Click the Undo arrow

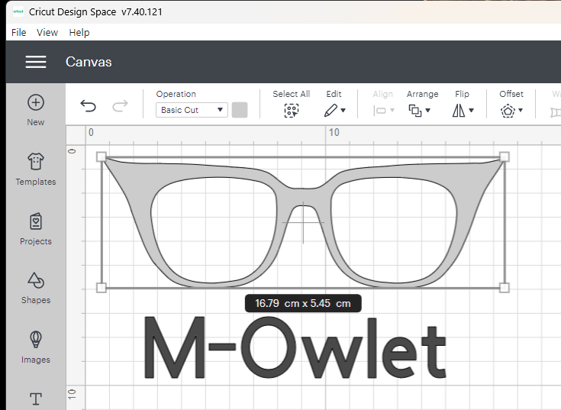point(89,107)
